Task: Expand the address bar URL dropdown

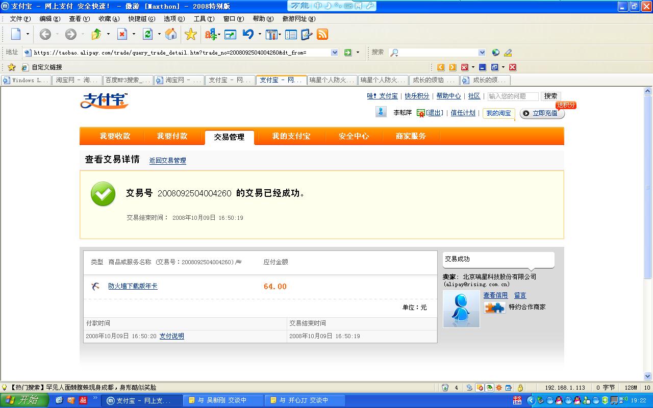Action: point(335,53)
